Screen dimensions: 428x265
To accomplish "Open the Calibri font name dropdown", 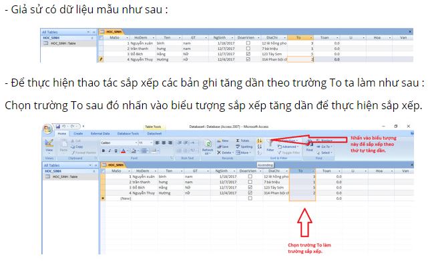I will tap(136, 142).
